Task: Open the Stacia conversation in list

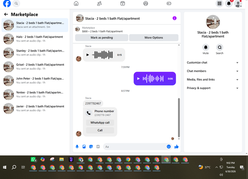Action: pyautogui.click(x=35, y=25)
